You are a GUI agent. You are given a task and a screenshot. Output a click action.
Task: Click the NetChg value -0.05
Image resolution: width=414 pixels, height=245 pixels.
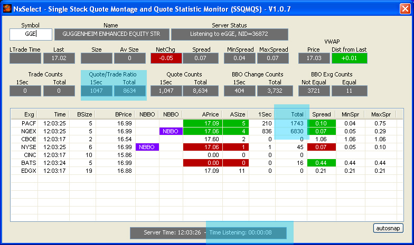(x=166, y=58)
